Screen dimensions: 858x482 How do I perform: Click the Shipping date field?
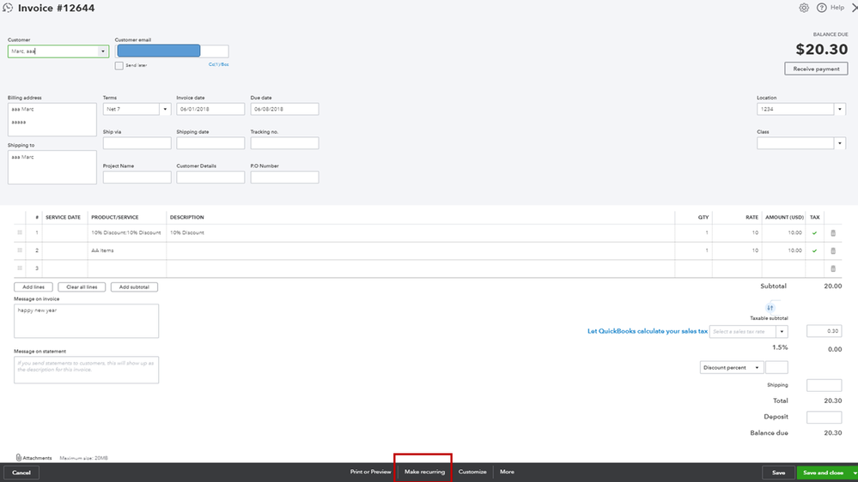coord(210,143)
